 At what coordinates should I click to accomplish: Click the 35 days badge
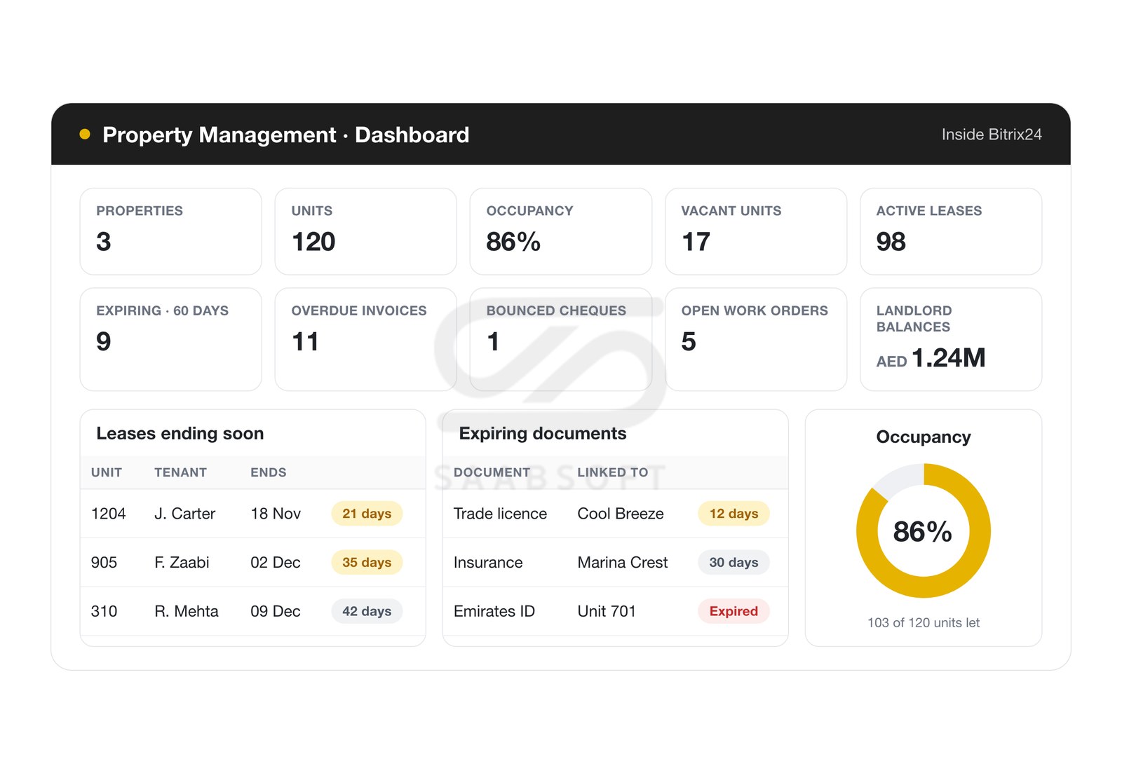(x=367, y=563)
